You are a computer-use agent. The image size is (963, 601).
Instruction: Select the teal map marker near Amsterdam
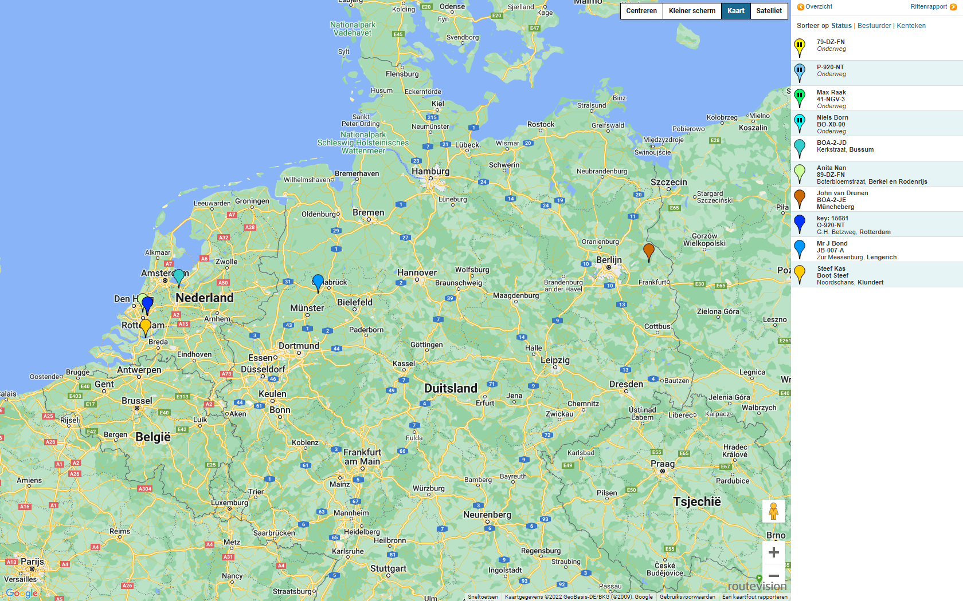(x=179, y=278)
